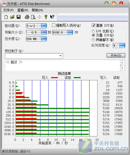The image size is (130, 155).
Task: Click read value 277 for 0.5 row
Action: point(120,82)
